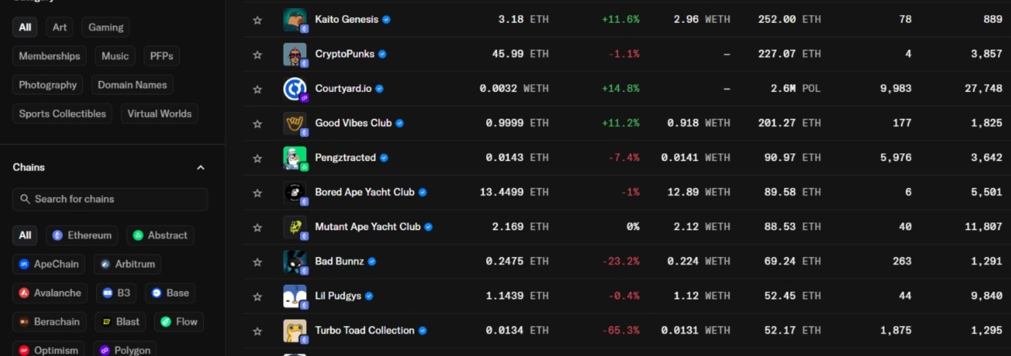Focus the Search for chains field
Screen dimensions: 1011x356
[110, 199]
